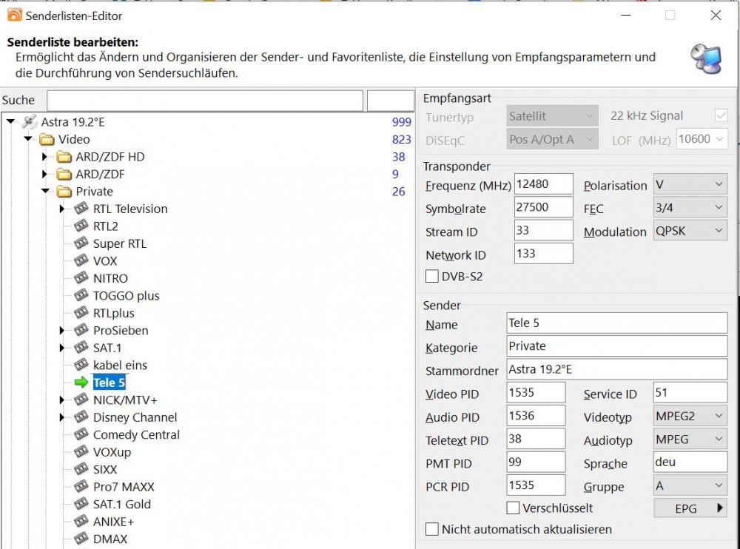Click the Private folder icon

[63, 191]
